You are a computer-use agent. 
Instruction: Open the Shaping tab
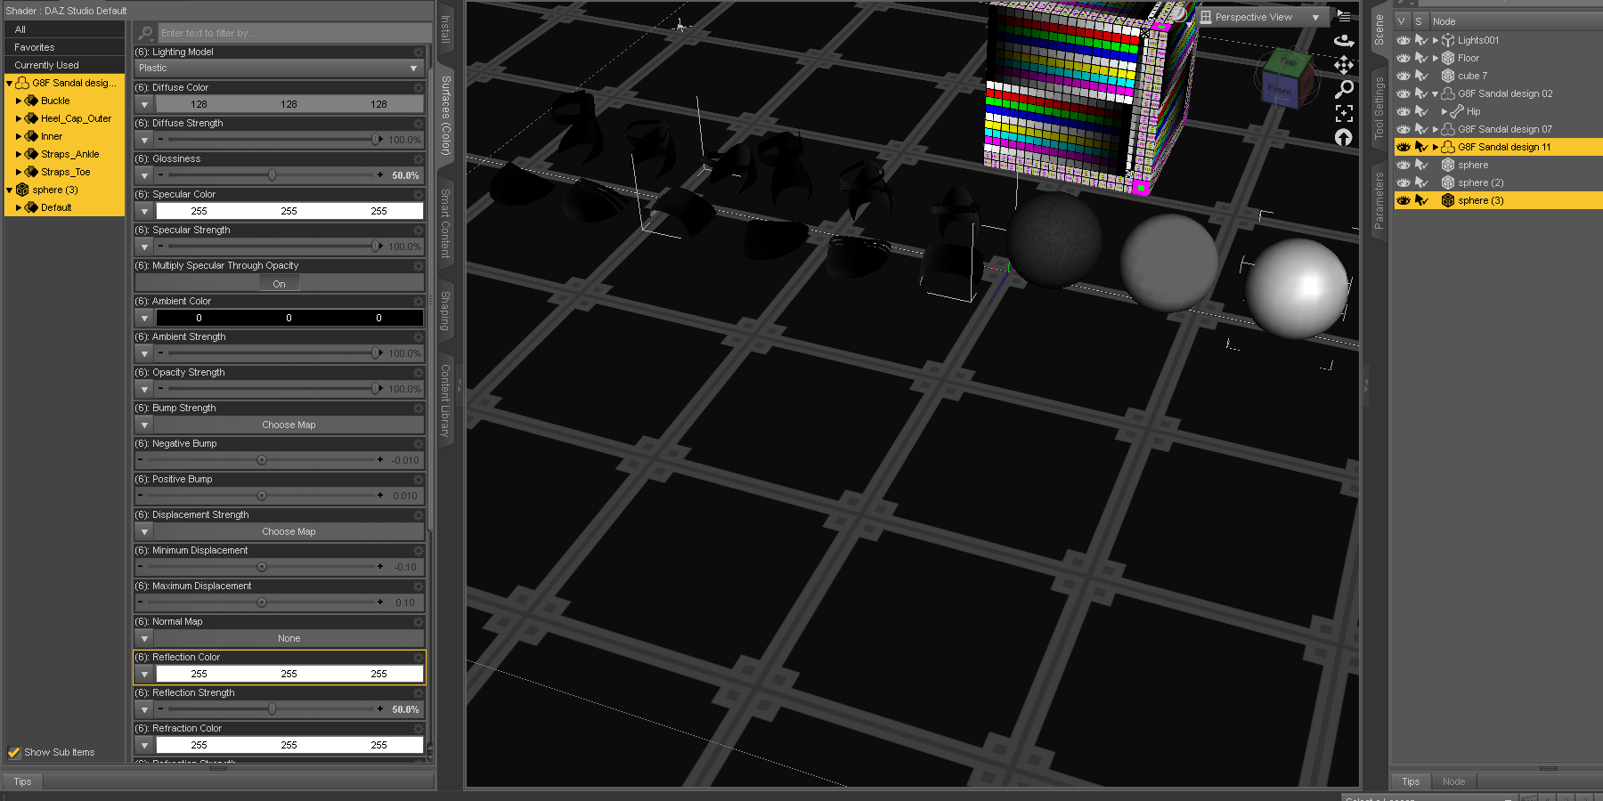click(445, 311)
